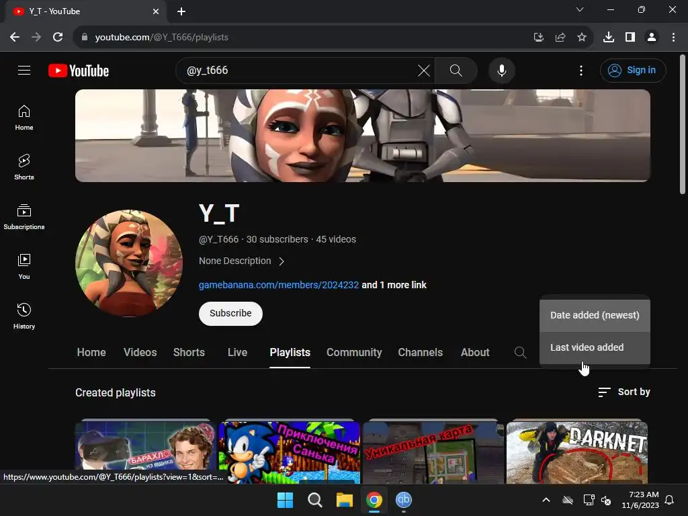Viewport: 688px width, 516px height.
Task: Switch to the channel Home tab
Action: point(91,352)
